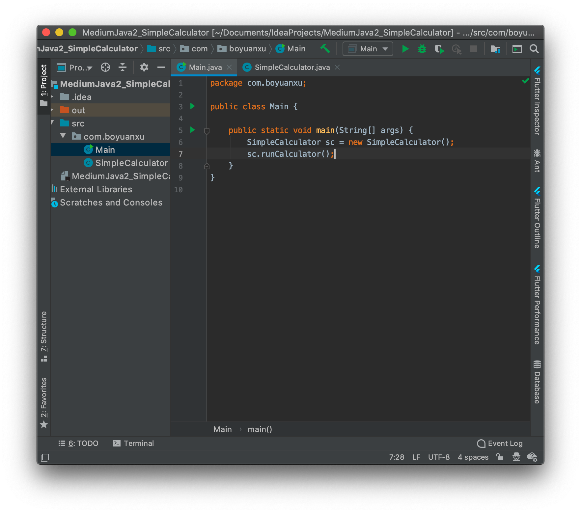The height and width of the screenshot is (513, 581).
Task: Run main via line 5 gutter arrow
Action: tap(192, 130)
